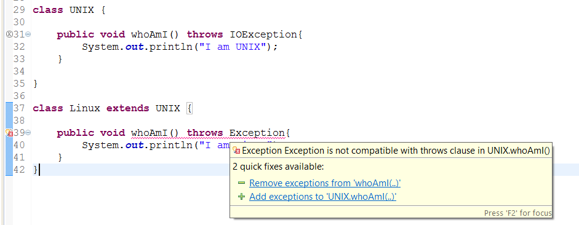The image size is (579, 225).
Task: Click the opening brace after 'extends UNIX'
Action: [189, 108]
